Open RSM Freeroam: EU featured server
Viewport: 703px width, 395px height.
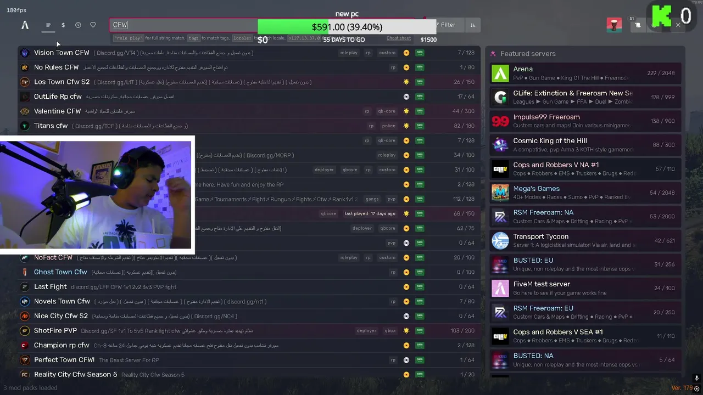click(585, 312)
